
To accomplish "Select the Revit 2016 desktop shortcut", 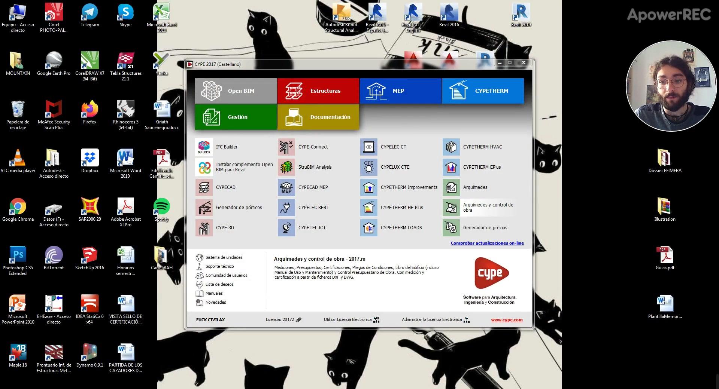I will click(449, 16).
